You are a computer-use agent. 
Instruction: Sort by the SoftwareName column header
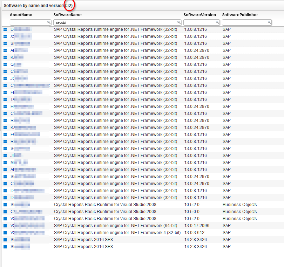point(67,15)
